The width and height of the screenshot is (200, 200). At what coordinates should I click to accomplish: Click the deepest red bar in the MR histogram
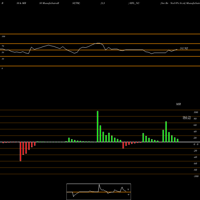click(x=20, y=152)
